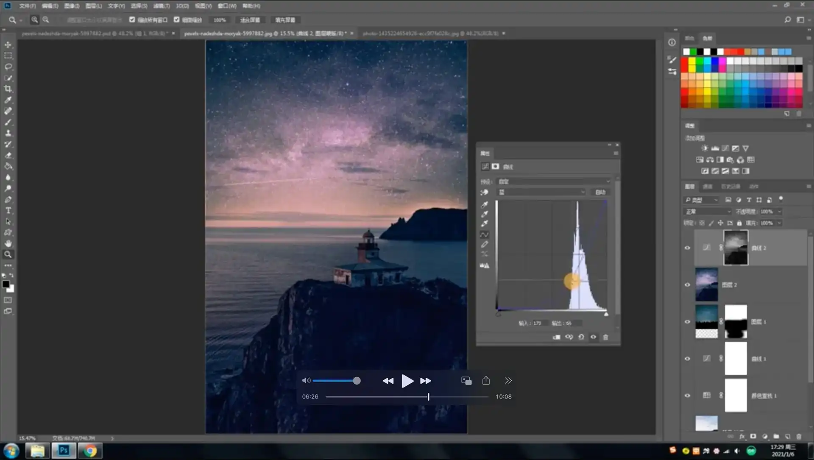The width and height of the screenshot is (814, 460).
Task: Click the 100% zoom button
Action: (x=219, y=20)
